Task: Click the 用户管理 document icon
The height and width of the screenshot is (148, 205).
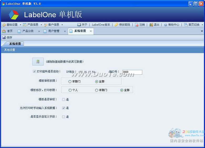Action: click(45, 31)
